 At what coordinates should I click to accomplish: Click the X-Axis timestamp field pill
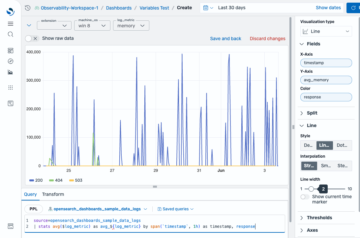click(x=326, y=63)
